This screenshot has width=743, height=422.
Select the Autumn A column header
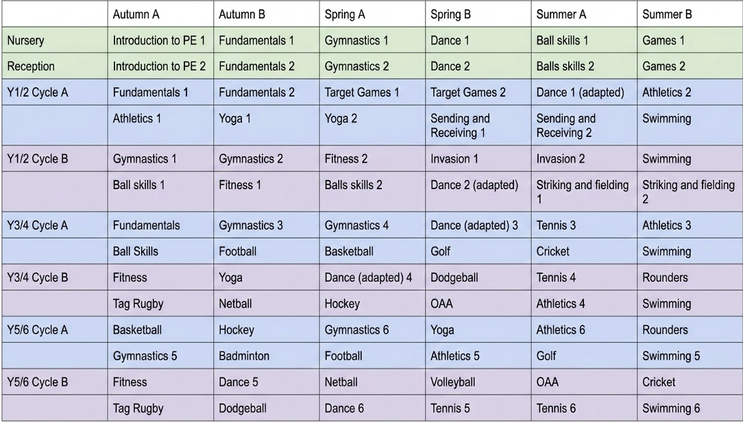[x=160, y=14]
